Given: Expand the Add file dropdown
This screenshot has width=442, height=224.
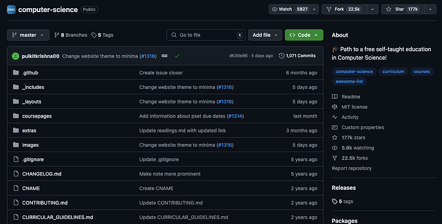Looking at the screenshot, I should (265, 35).
